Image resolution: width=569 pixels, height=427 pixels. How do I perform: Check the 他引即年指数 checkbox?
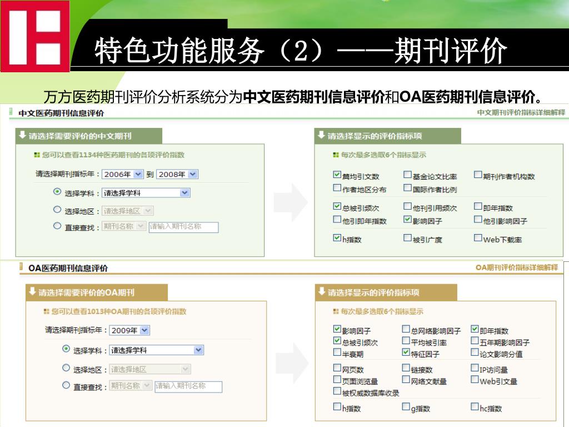pyautogui.click(x=337, y=219)
